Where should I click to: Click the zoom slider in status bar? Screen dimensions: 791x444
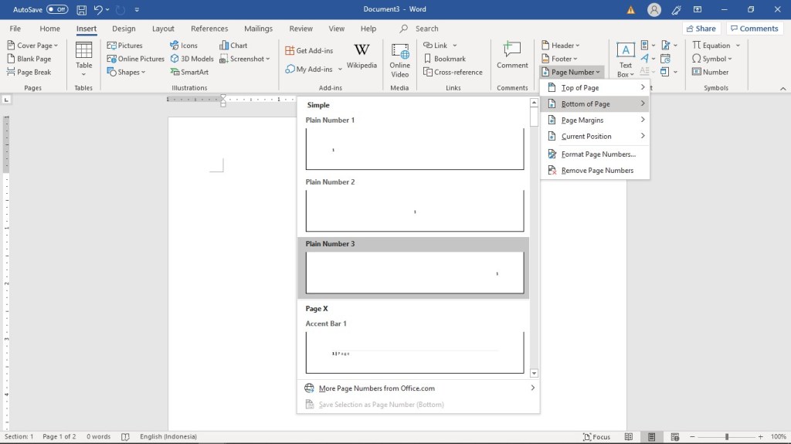726,436
